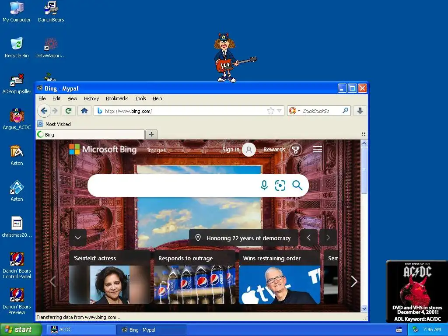The image size is (448, 336).
Task: Click Images link on Bing
Action: [156, 150]
